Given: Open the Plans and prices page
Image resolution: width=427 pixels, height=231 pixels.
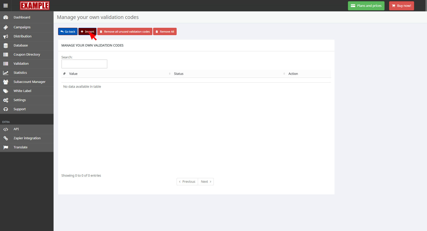Looking at the screenshot, I should click(366, 6).
